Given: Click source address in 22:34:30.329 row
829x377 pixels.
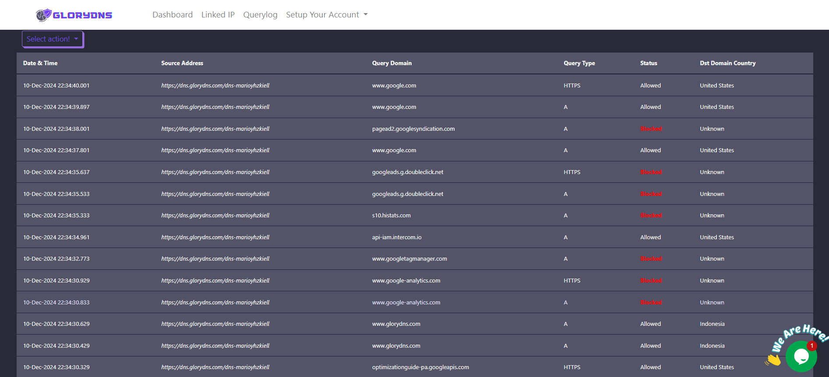Looking at the screenshot, I should pos(215,367).
